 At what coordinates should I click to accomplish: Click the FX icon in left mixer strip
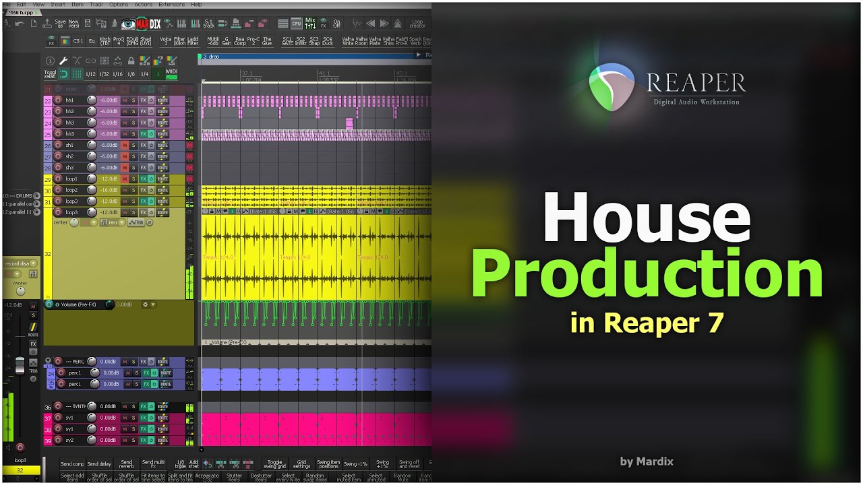point(33,344)
